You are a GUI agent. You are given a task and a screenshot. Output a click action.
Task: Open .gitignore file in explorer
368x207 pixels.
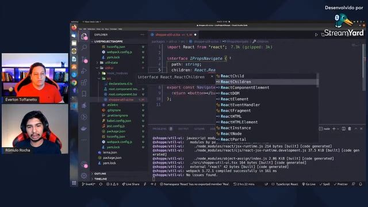pos(114,110)
